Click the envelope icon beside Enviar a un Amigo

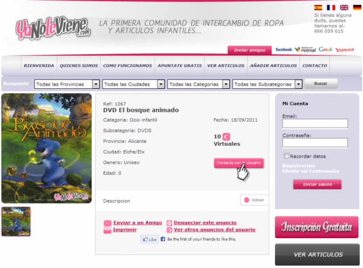(x=107, y=223)
